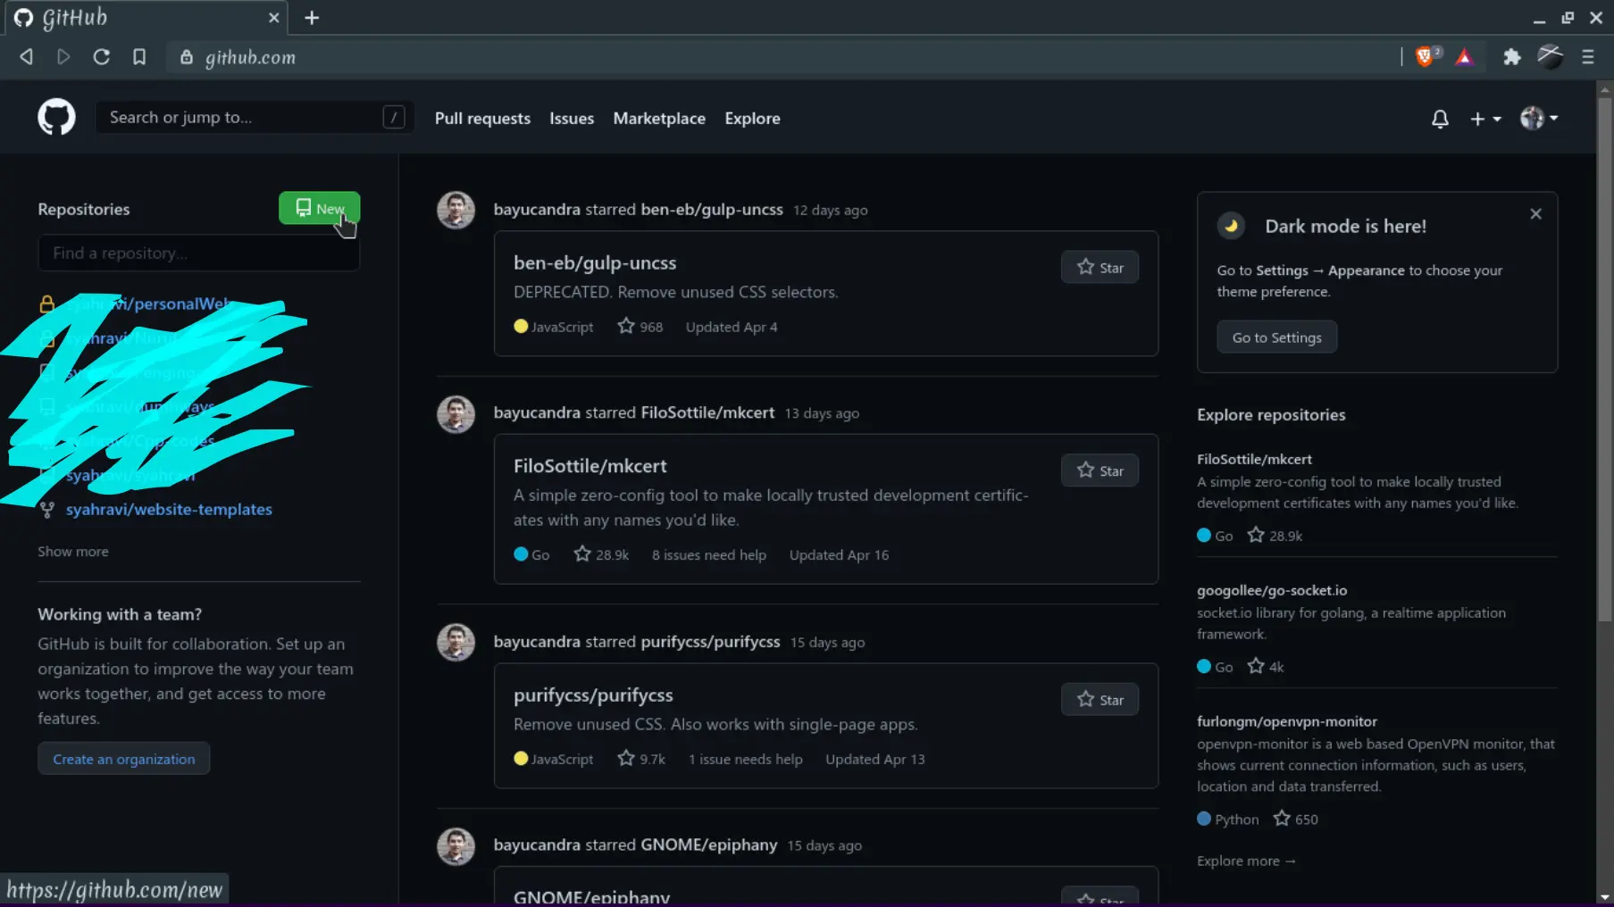Open the user avatar menu
The image size is (1614, 907).
tap(1539, 118)
